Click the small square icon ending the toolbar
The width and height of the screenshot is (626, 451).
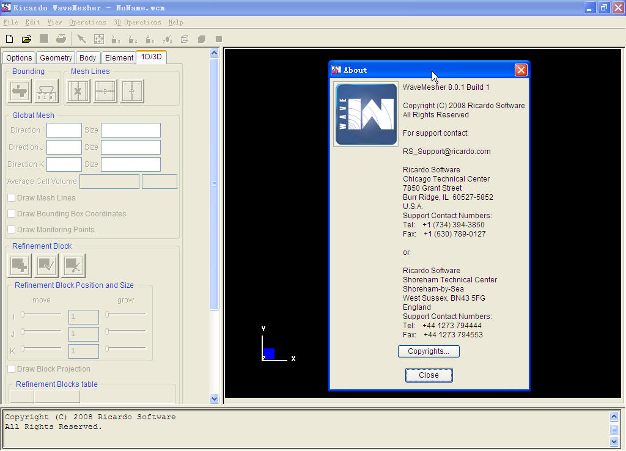click(219, 38)
